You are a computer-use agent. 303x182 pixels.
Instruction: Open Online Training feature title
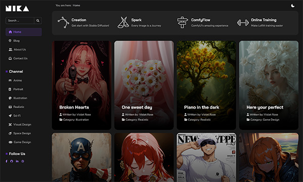click(264, 20)
